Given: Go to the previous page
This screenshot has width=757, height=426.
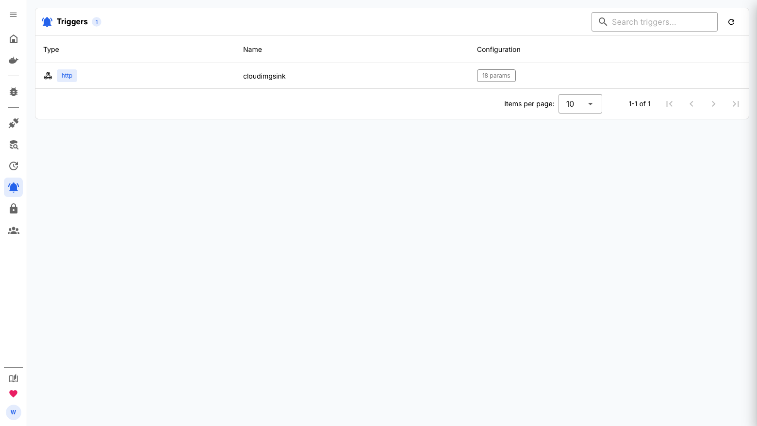Looking at the screenshot, I should click(691, 104).
